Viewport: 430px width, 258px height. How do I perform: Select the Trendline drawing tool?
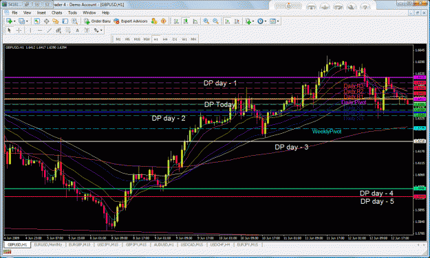pyautogui.click(x=50, y=30)
